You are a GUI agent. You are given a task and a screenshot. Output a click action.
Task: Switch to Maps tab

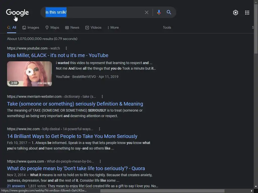coord(52,28)
